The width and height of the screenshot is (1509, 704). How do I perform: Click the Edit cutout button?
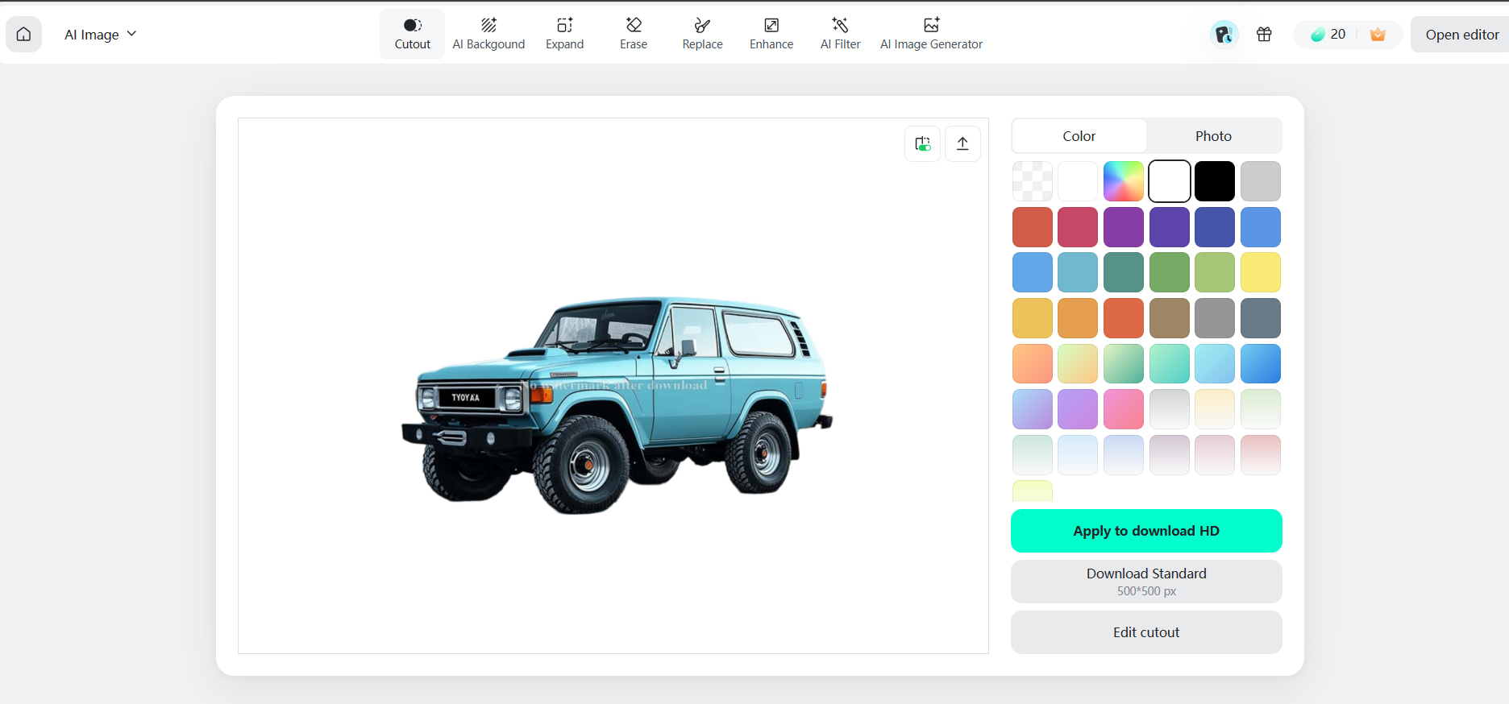pyautogui.click(x=1146, y=632)
